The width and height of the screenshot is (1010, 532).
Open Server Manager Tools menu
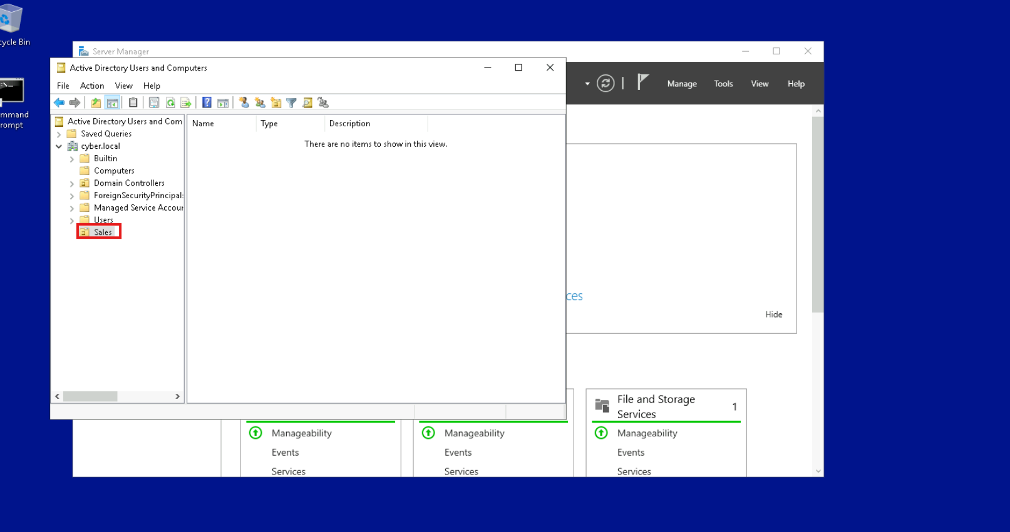pos(723,84)
